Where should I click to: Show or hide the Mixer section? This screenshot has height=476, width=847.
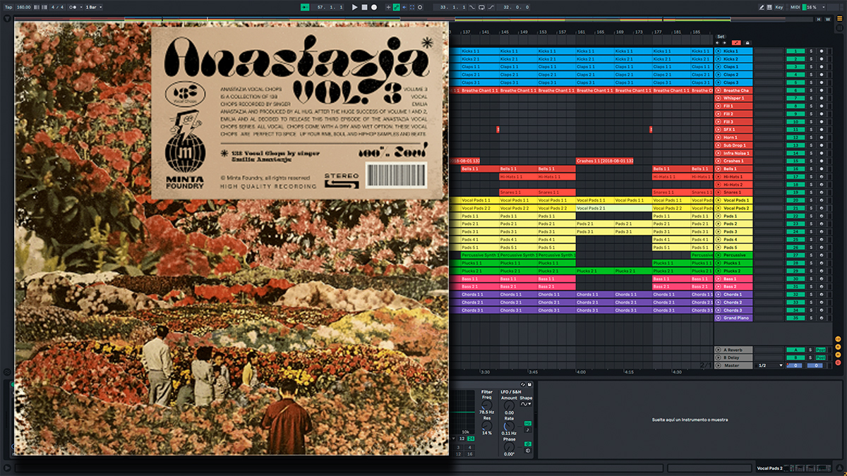click(x=838, y=353)
